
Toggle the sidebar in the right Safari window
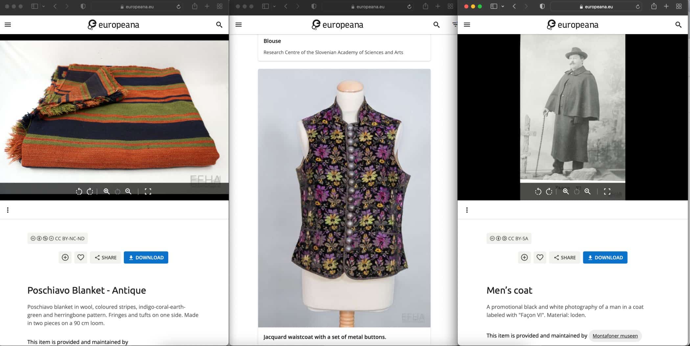click(x=494, y=7)
